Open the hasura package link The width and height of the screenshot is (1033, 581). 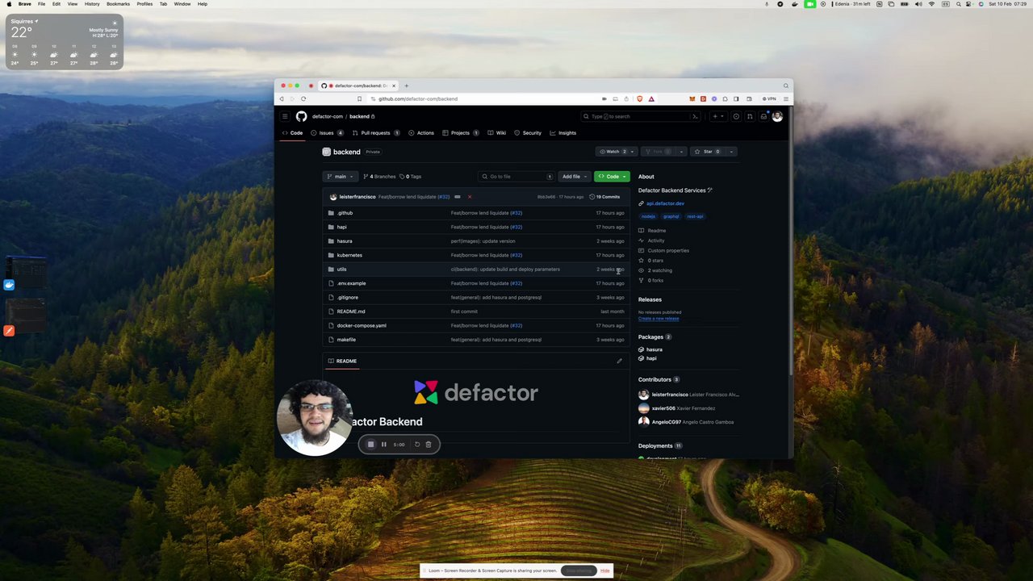(654, 349)
